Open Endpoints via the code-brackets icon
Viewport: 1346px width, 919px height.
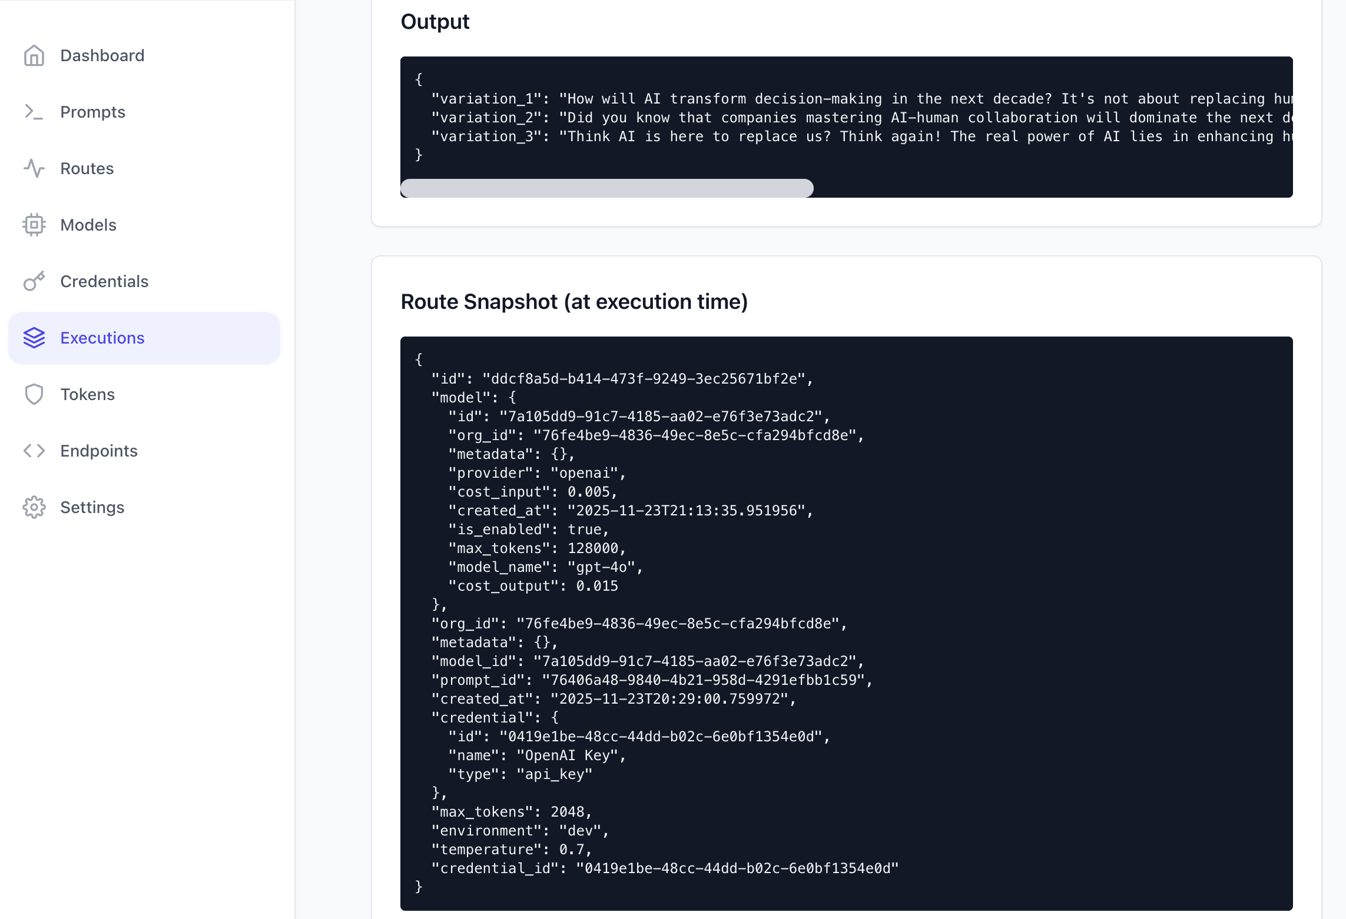click(34, 451)
